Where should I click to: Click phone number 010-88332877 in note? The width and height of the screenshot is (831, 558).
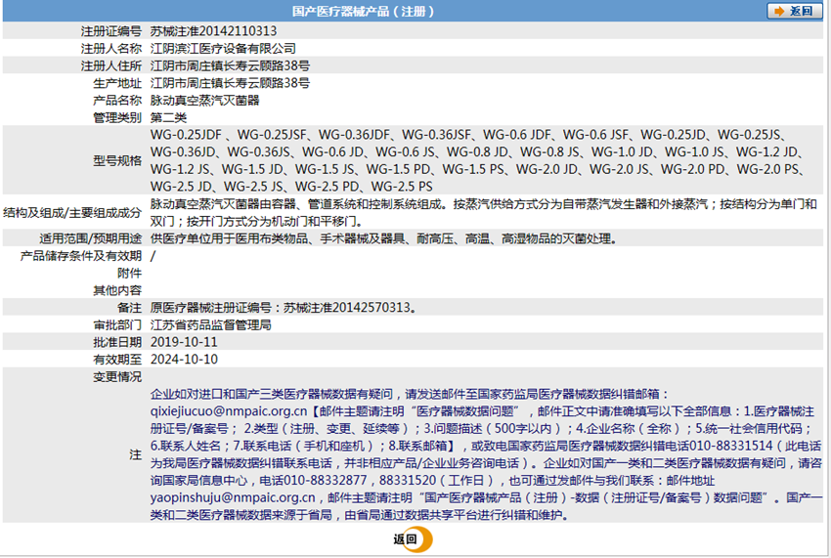326,480
